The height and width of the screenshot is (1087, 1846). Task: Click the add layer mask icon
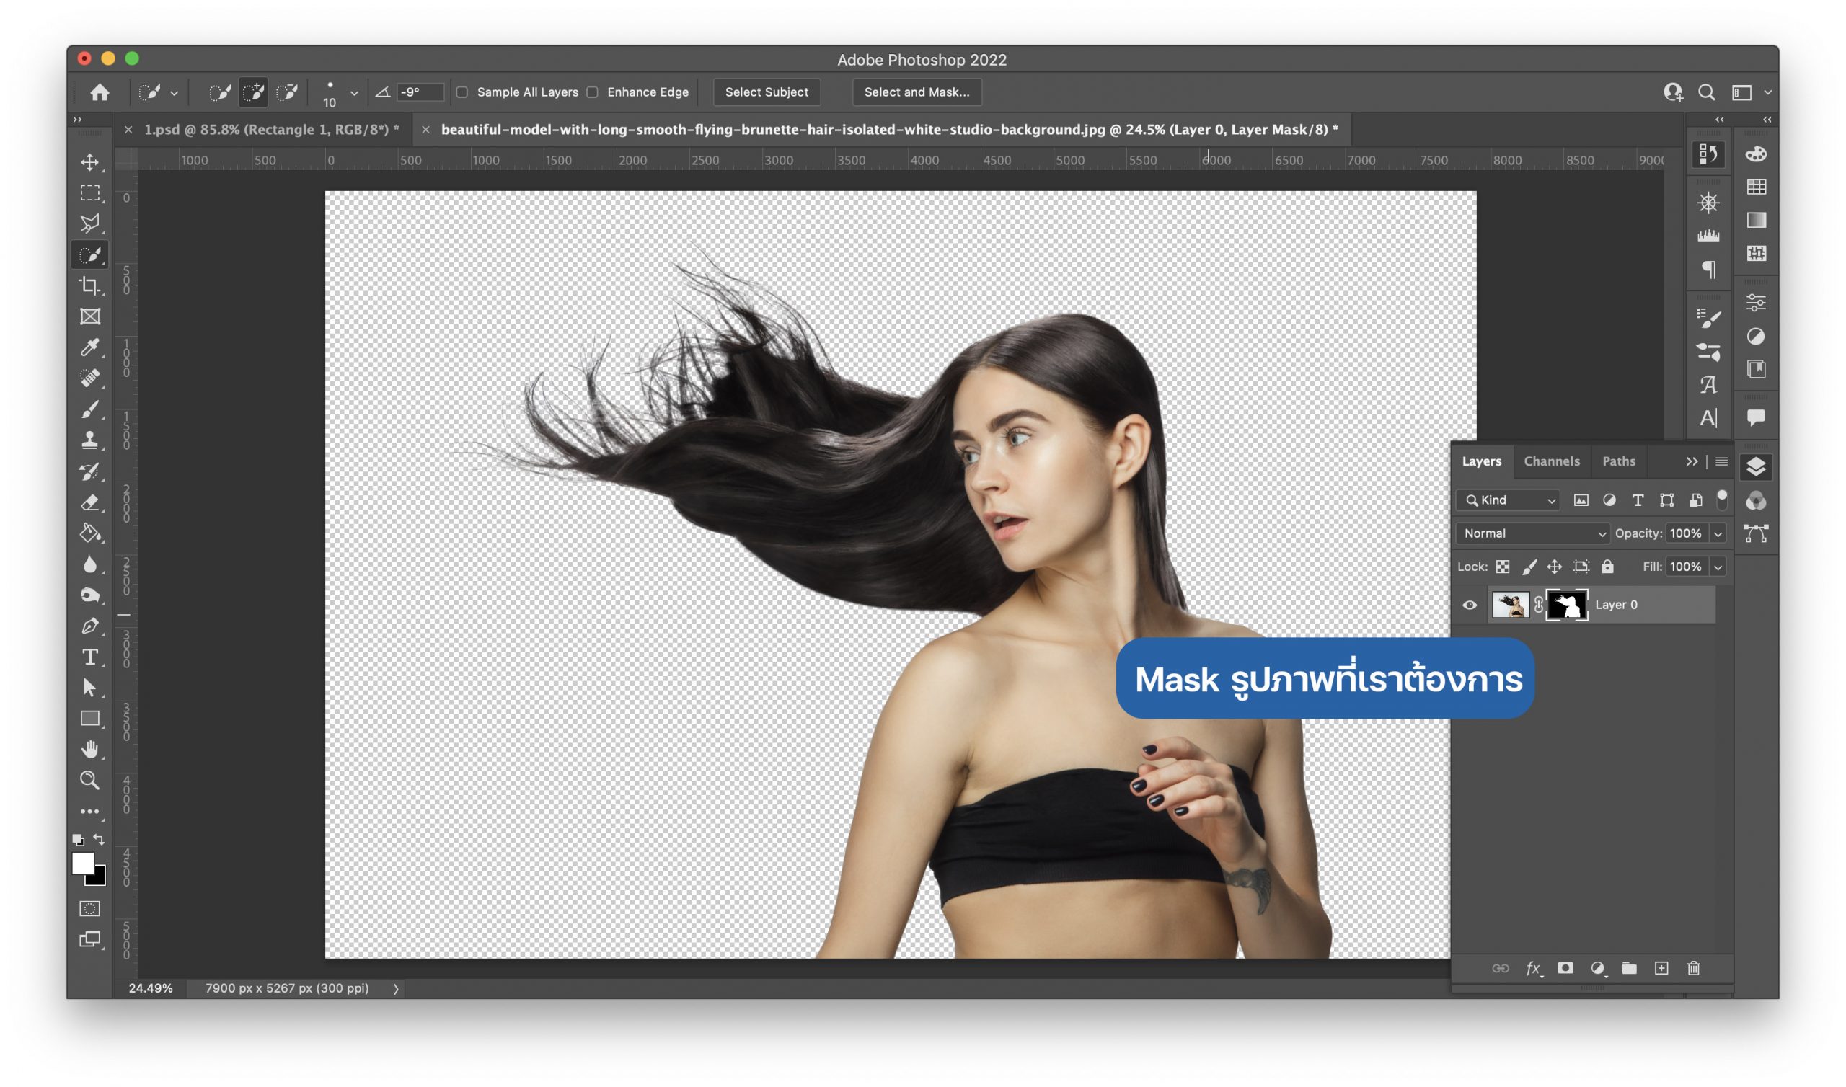click(1565, 968)
